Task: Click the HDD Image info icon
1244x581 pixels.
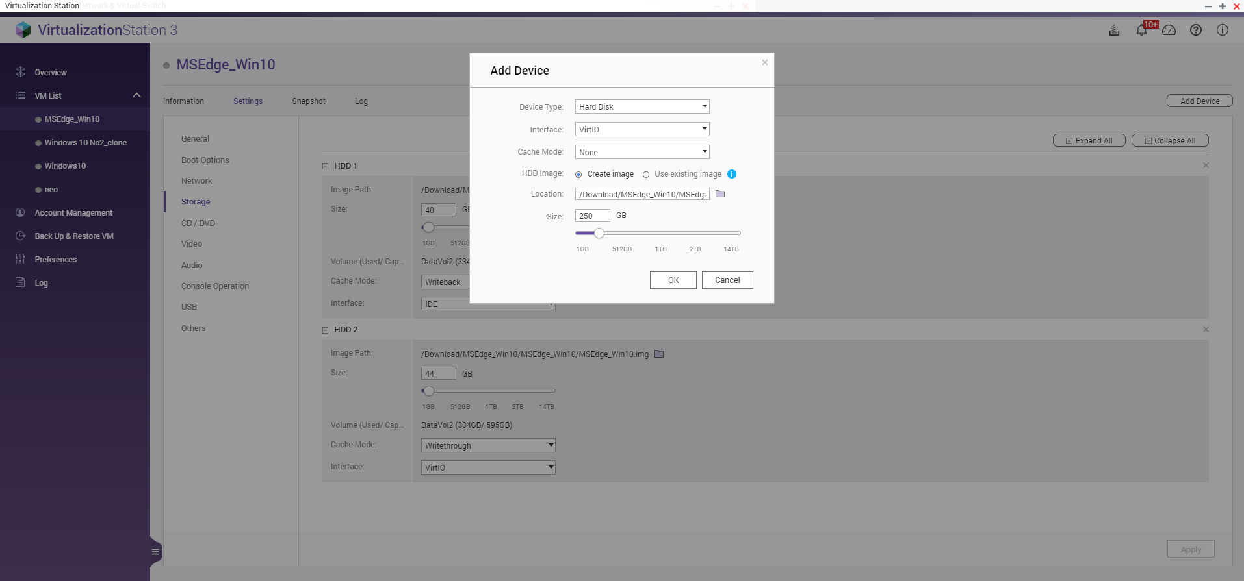Action: coord(732,174)
